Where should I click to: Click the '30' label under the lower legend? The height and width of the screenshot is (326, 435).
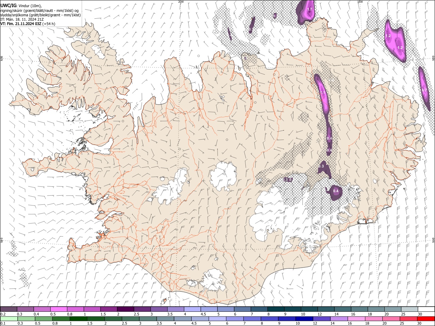[x=420, y=324]
